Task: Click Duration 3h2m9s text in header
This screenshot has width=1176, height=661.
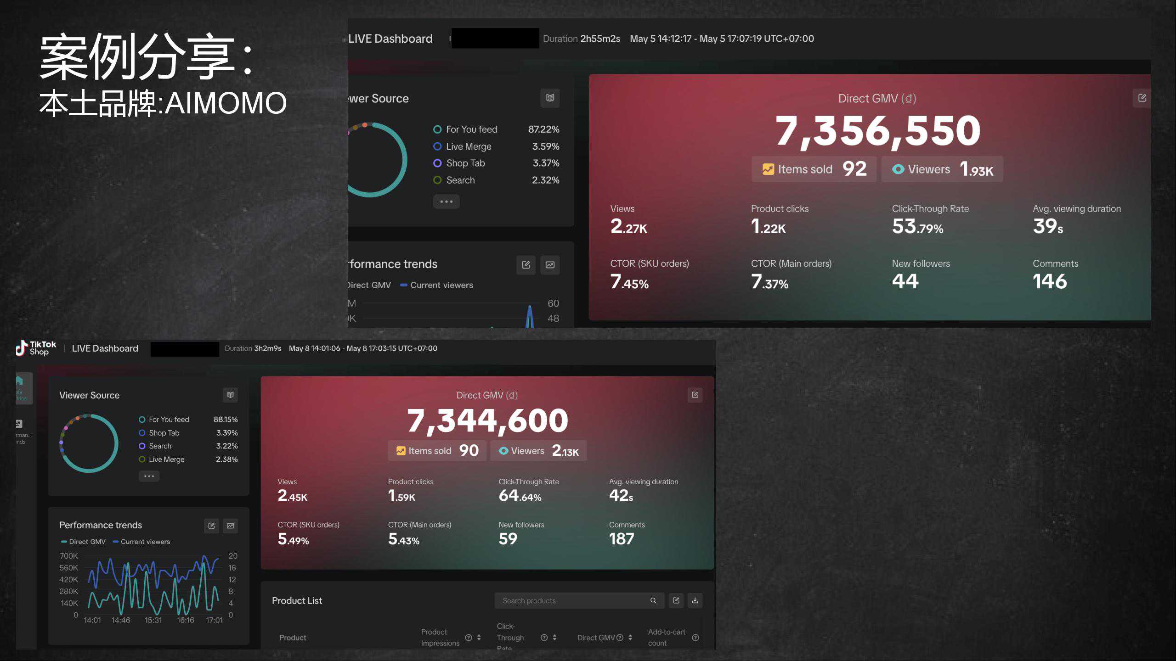Action: [x=253, y=348]
